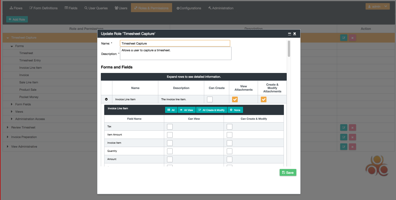Image resolution: width=396 pixels, height=200 pixels.
Task: Edit the Review Timesheet role icon
Action: [344, 128]
